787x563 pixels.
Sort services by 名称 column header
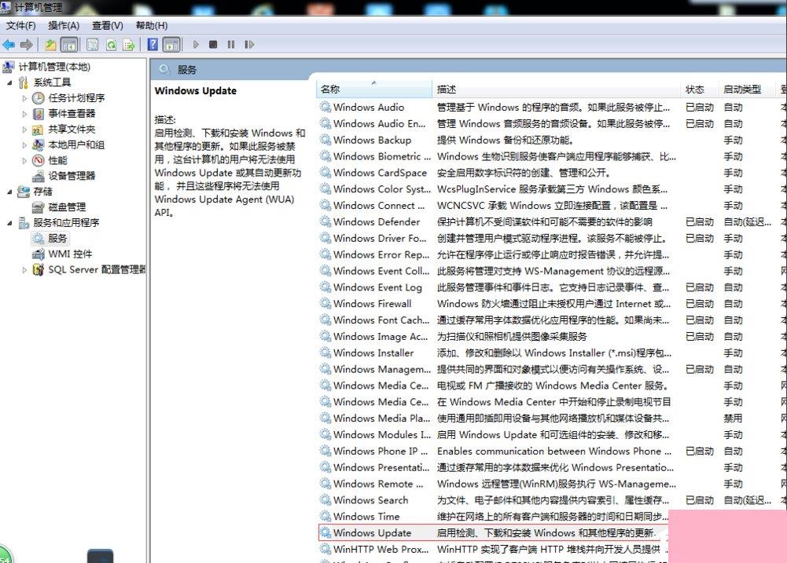(x=373, y=90)
